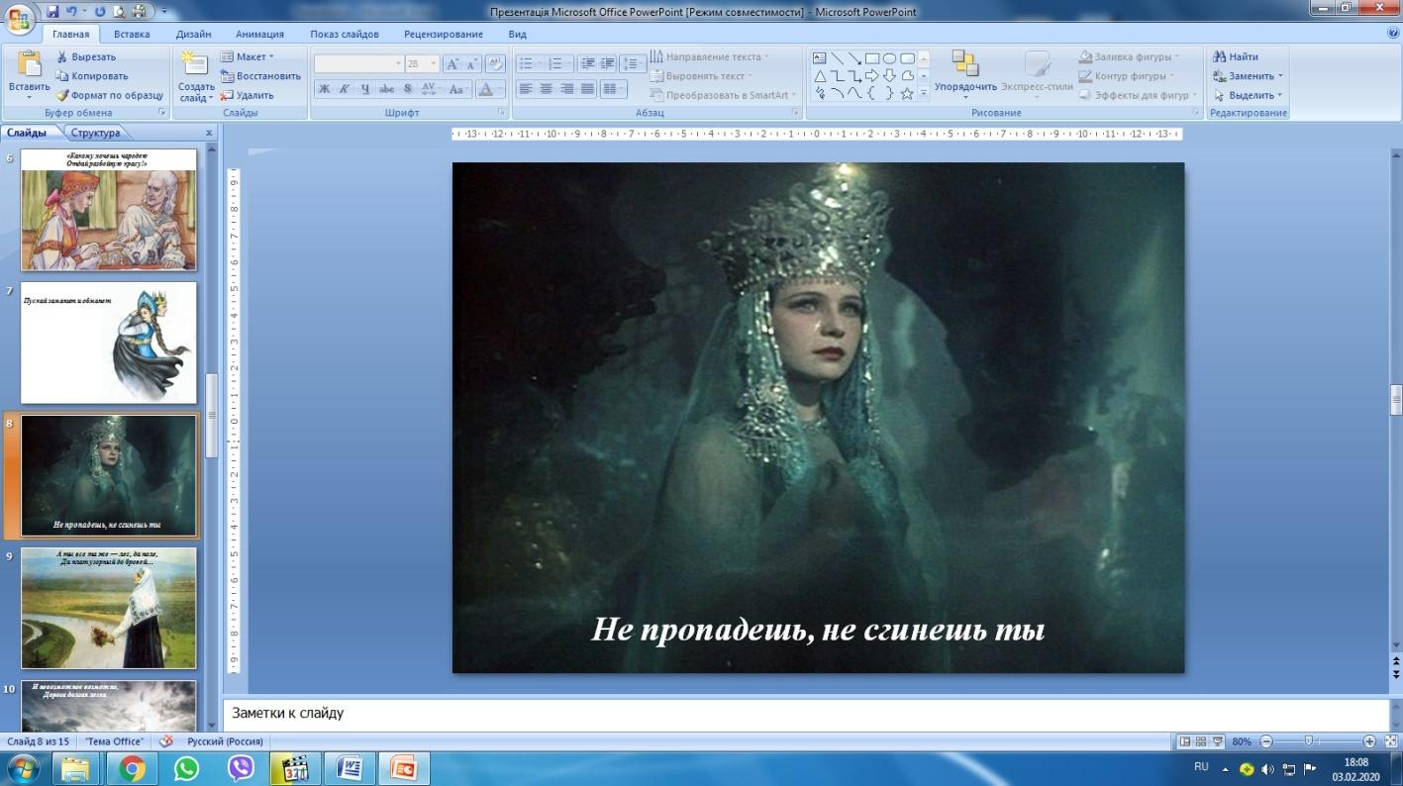This screenshot has width=1403, height=786.
Task: Click the Создать слайд new slide icon
Action: [x=196, y=64]
